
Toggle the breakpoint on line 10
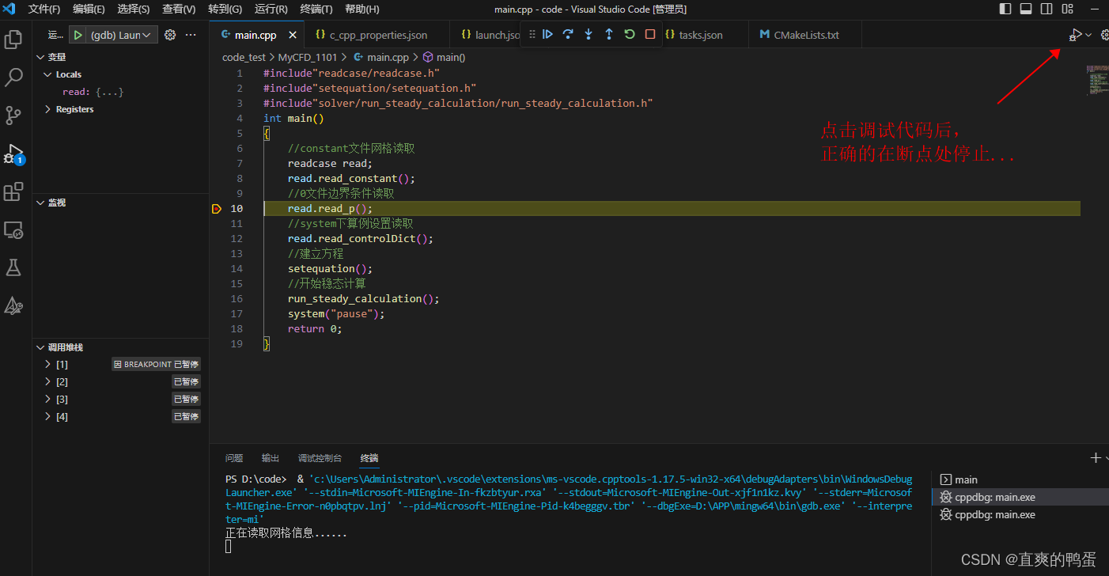click(217, 208)
